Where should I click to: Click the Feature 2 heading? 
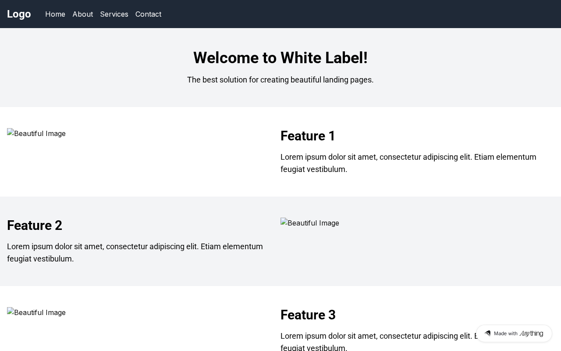(35, 226)
